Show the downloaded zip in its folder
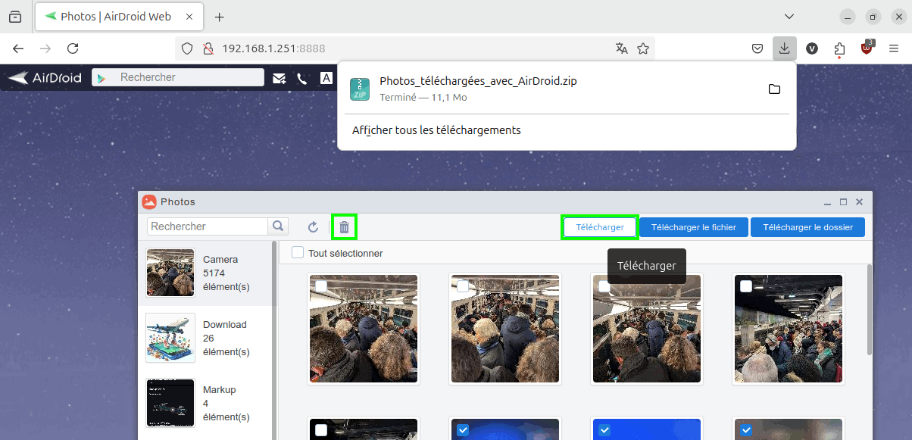Viewport: 912px width, 440px height. (x=774, y=89)
